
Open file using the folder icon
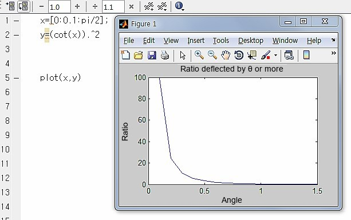(139, 55)
